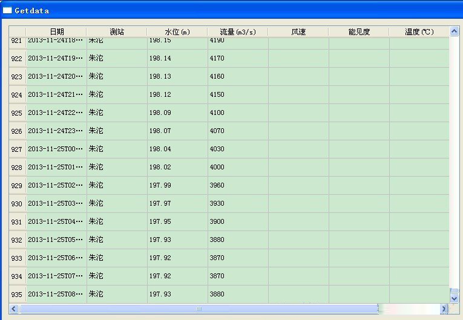The width and height of the screenshot is (463, 320).
Task: Click the 温度(℃) column header
Action: (419, 32)
